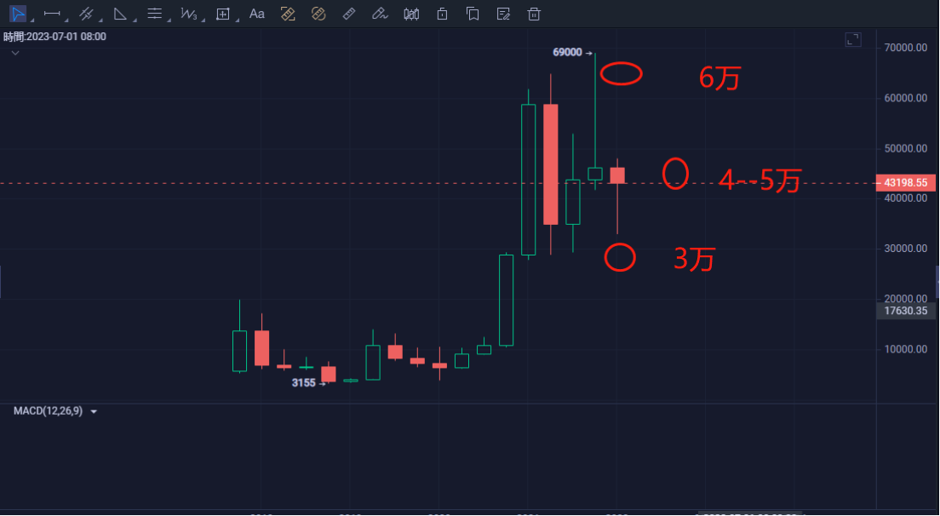Click the gold rounded ruler measure icon
Screen dimensions: 940x516
coord(318,13)
